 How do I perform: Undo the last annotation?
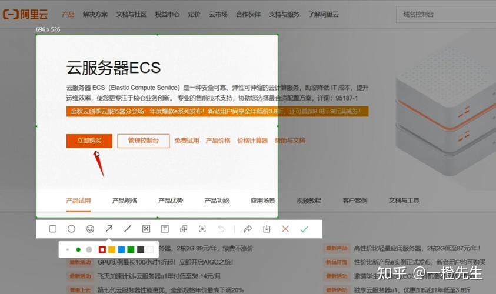pyautogui.click(x=221, y=229)
